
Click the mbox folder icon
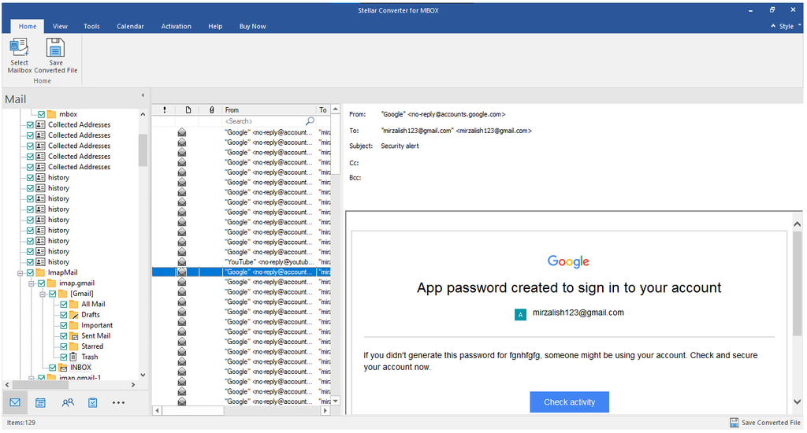pyautogui.click(x=51, y=114)
